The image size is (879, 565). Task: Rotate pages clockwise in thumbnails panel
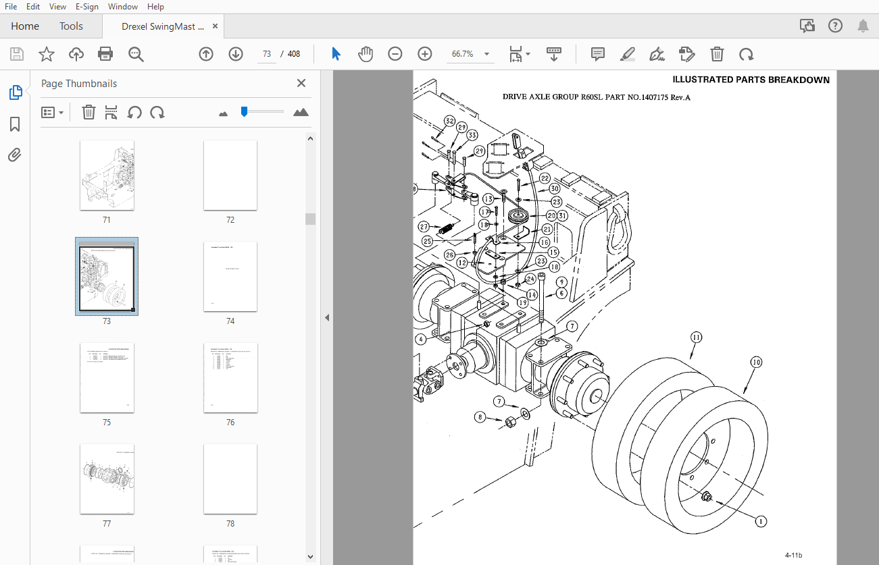157,113
